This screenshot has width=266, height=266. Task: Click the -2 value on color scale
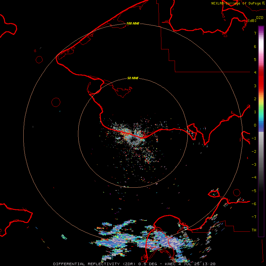click(254, 152)
